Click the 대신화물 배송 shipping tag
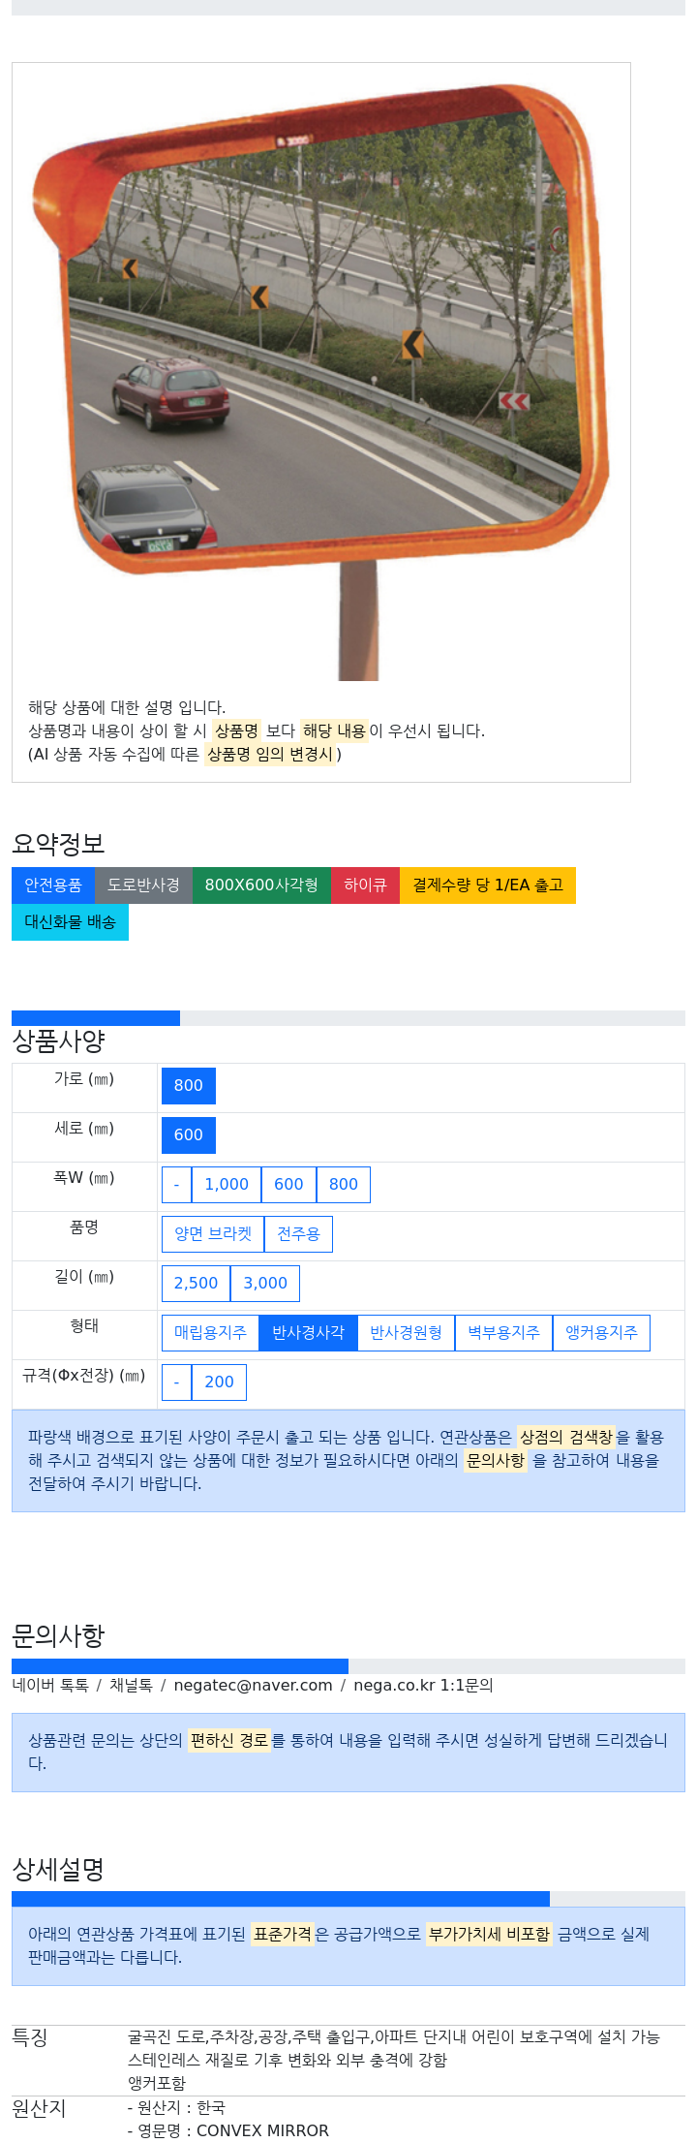The height and width of the screenshot is (2143, 697). (x=70, y=922)
